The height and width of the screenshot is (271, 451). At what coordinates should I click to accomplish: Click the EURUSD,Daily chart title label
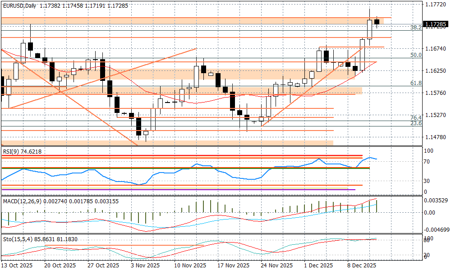19,5
